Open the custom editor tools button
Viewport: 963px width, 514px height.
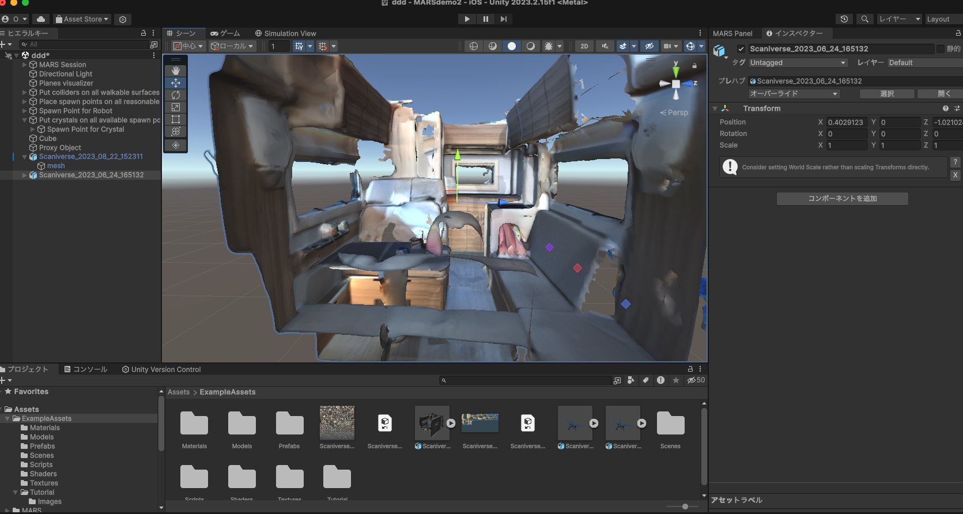[x=176, y=145]
